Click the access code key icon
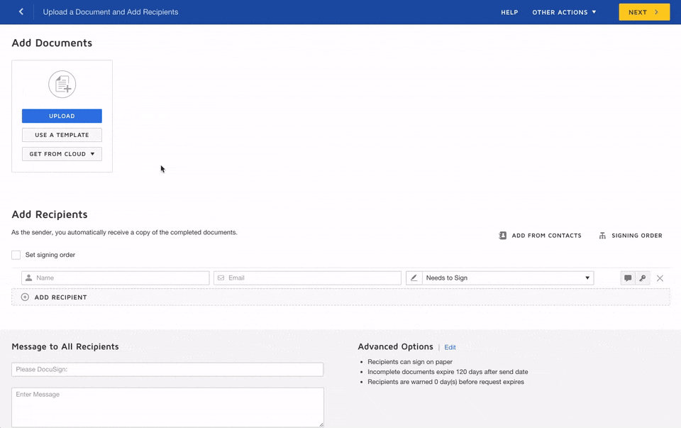681x428 pixels. (643, 278)
